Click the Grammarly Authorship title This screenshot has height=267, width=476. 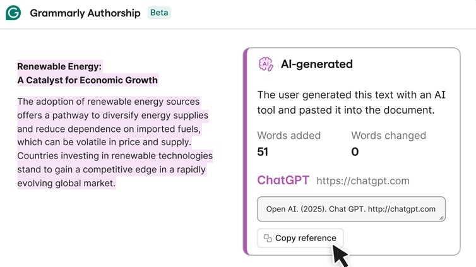[x=85, y=13]
